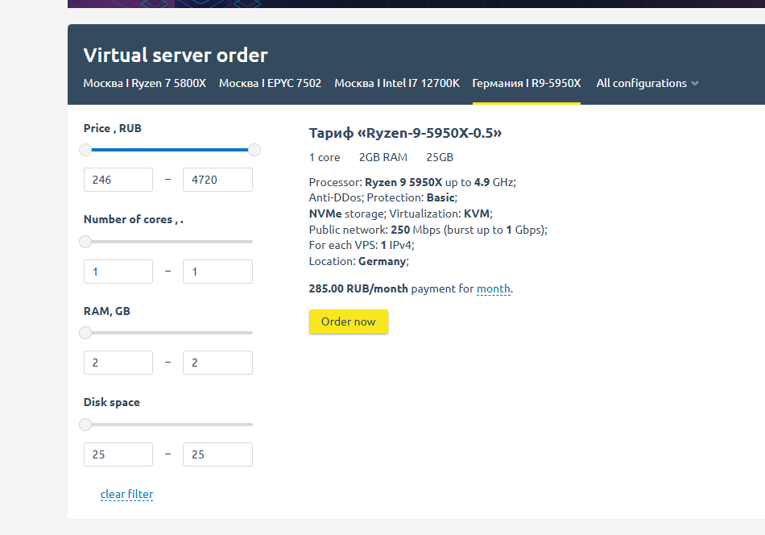
Task: Click the tariff title «Ryzen-9-5950X-0.5»
Action: [x=405, y=133]
